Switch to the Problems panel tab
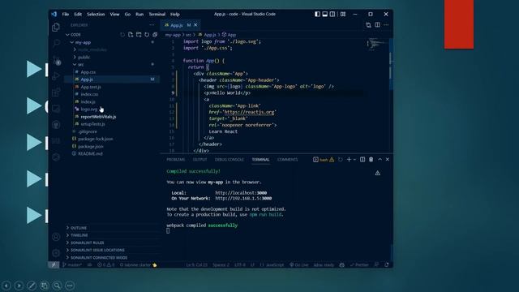Viewport: 519px width, 292px height. (x=176, y=160)
